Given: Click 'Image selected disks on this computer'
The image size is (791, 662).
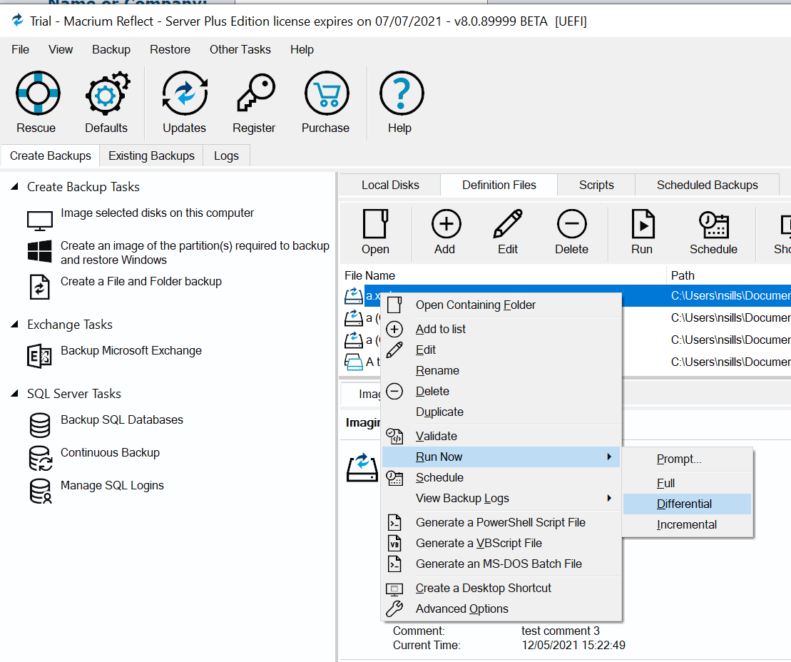Looking at the screenshot, I should 157,213.
